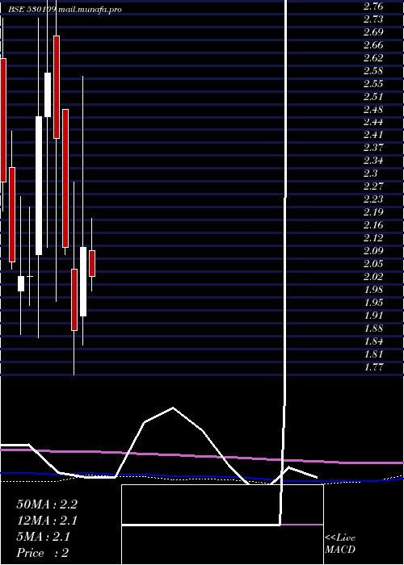
Task: Click the 1.84 price axis label
Action: [x=373, y=341]
